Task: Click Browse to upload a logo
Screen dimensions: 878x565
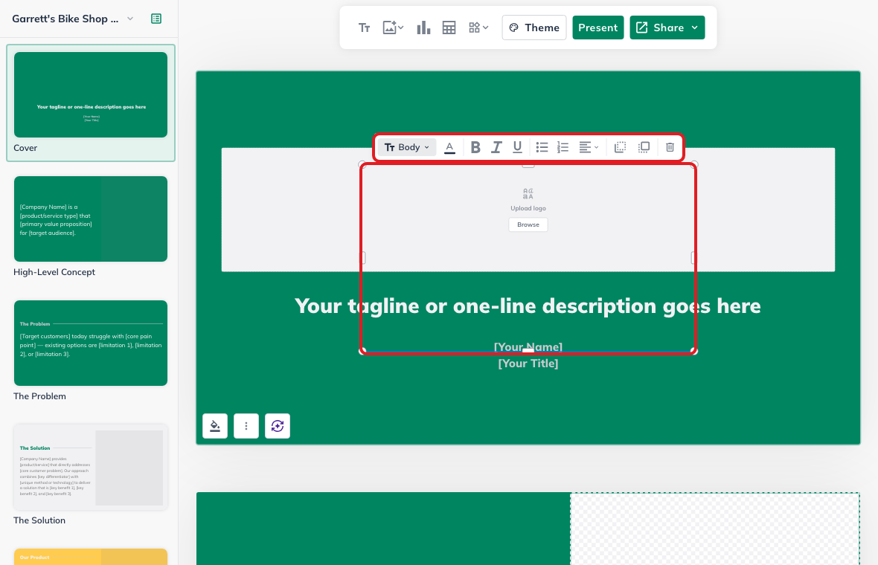Action: 528,225
